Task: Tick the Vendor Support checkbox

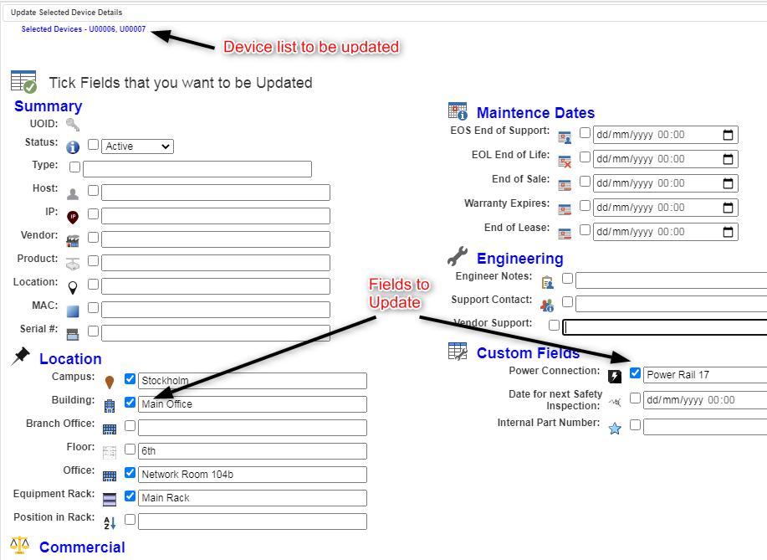Action: click(x=554, y=325)
